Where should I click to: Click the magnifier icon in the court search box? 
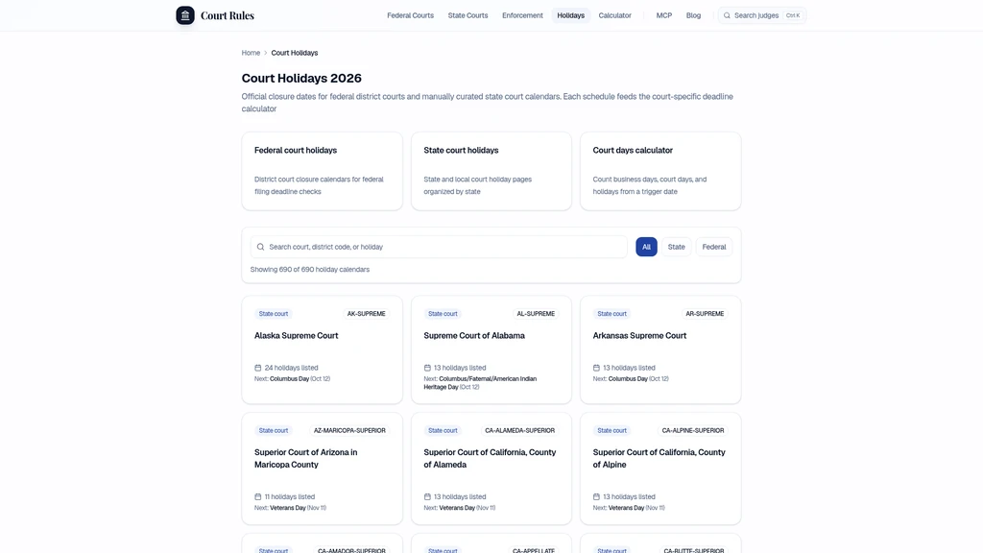point(261,247)
